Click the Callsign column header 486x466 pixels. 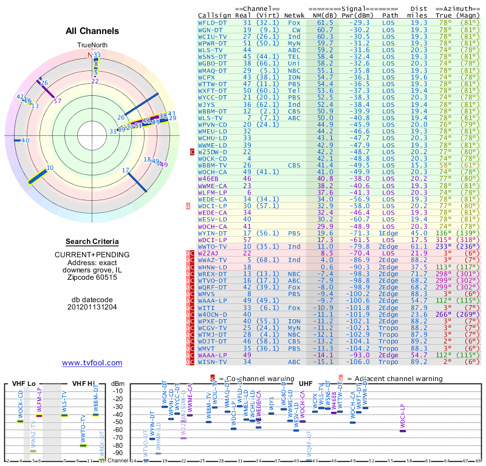tap(214, 15)
